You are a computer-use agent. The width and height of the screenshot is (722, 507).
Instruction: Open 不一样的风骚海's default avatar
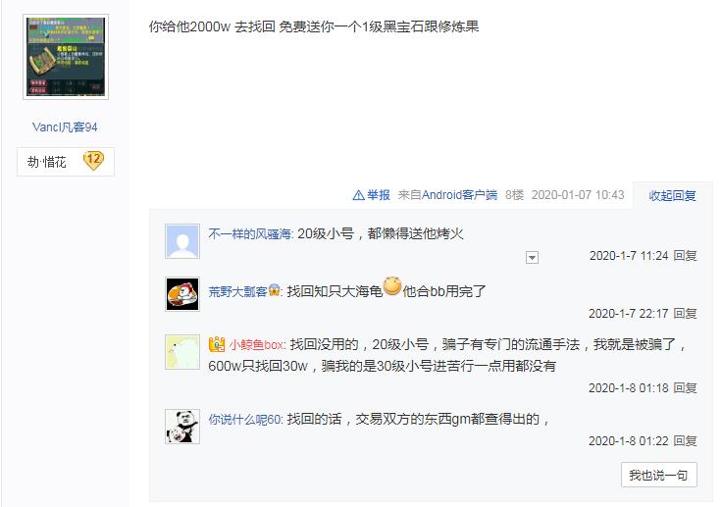tap(182, 241)
